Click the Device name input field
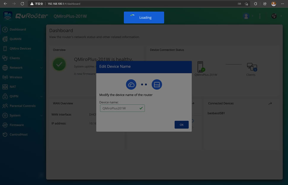The height and width of the screenshot is (185, 288). [122, 108]
